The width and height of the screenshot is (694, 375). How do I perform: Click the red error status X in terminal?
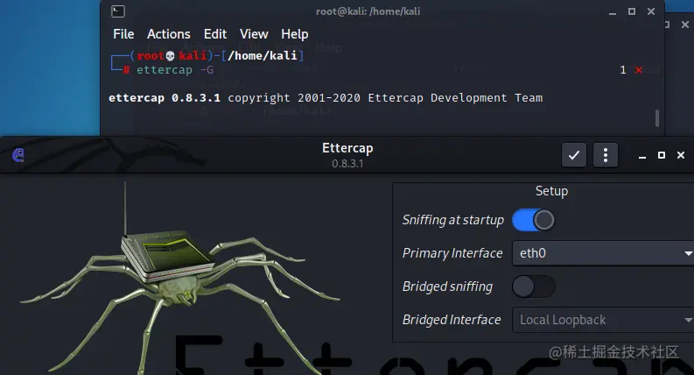(x=638, y=70)
